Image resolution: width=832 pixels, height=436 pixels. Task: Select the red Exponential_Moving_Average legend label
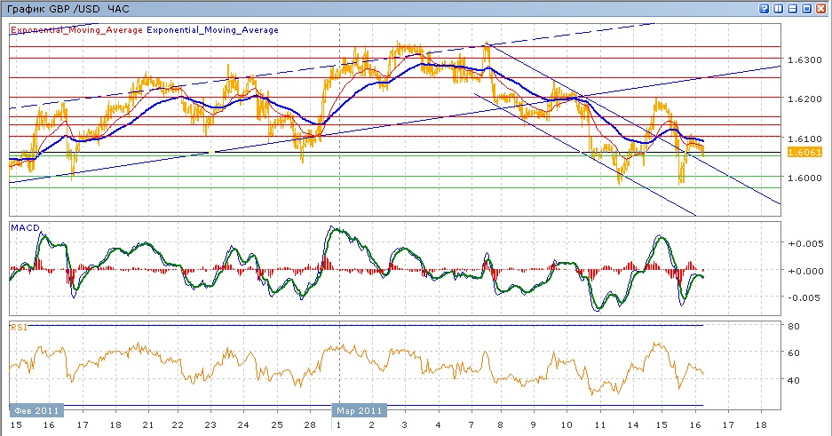pos(76,29)
